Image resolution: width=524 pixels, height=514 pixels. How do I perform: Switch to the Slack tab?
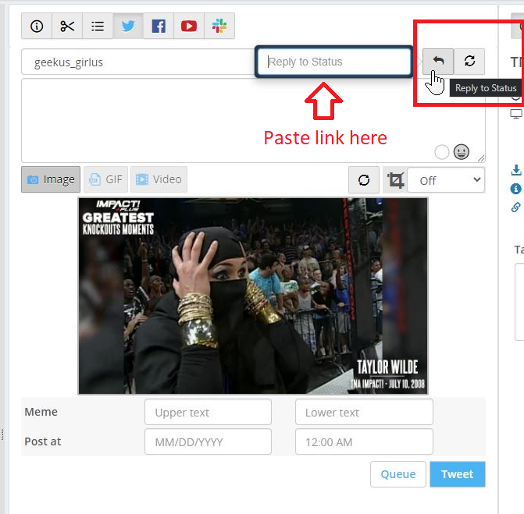(219, 26)
